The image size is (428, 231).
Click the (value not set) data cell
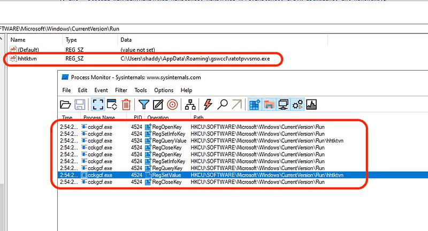tap(137, 50)
